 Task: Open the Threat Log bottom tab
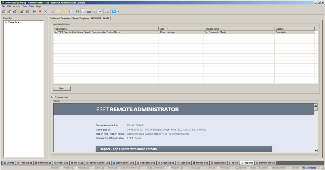[24, 163]
